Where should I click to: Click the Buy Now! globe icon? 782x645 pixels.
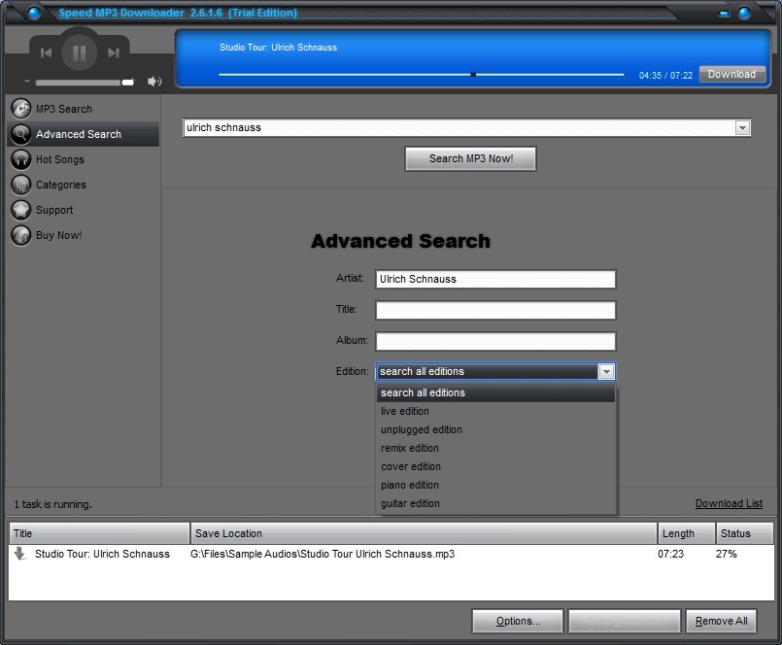tap(20, 235)
